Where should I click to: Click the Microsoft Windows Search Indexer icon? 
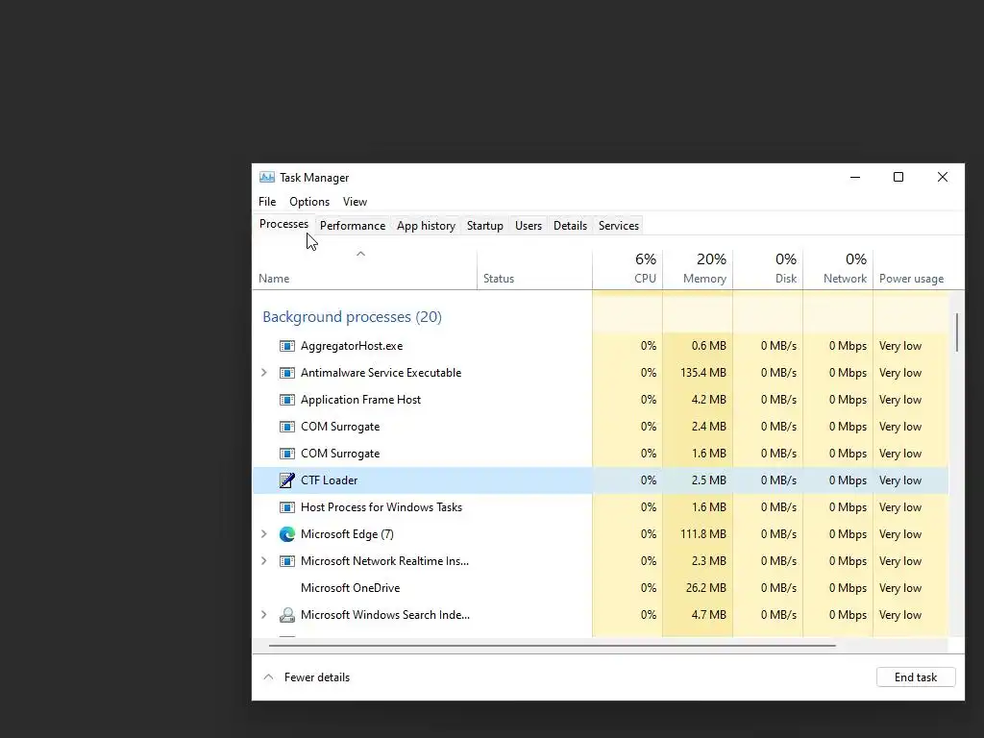[286, 615]
